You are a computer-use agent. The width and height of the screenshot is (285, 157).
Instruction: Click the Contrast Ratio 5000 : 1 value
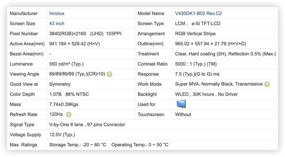196,64
